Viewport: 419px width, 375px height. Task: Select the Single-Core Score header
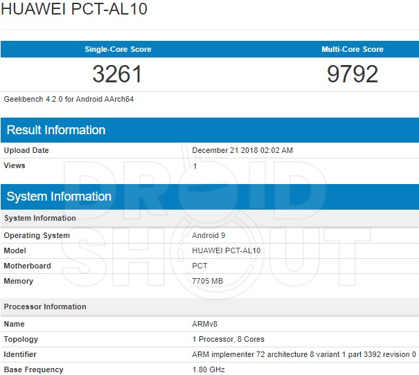pos(118,49)
